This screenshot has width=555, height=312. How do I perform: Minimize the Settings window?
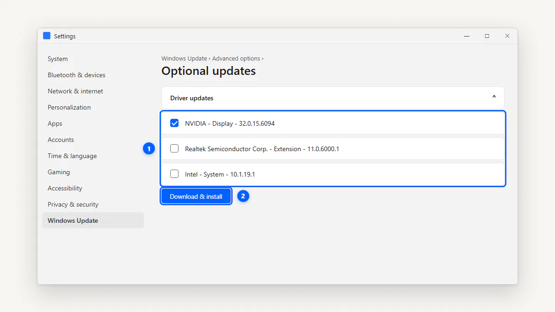[x=467, y=36]
